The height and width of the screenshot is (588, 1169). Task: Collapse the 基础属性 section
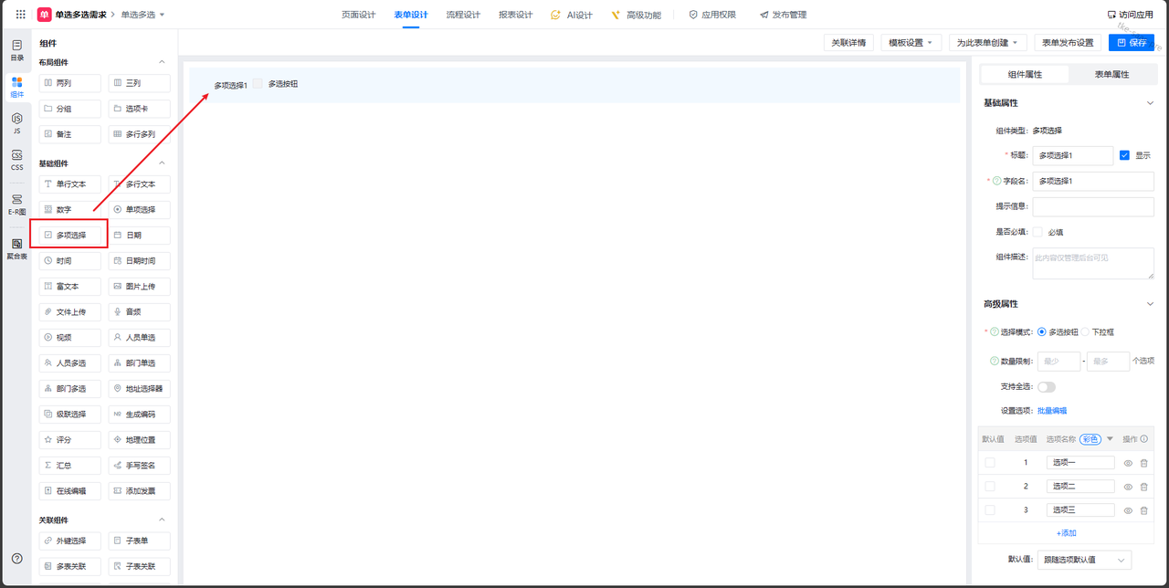point(1150,103)
